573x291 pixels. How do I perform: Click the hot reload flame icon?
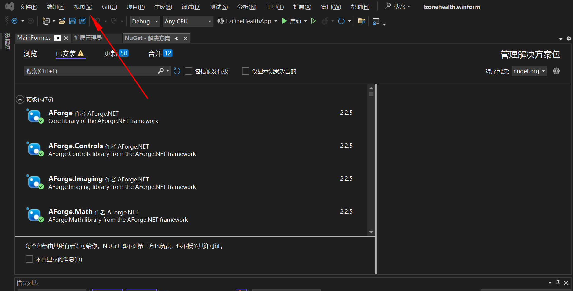tap(325, 21)
